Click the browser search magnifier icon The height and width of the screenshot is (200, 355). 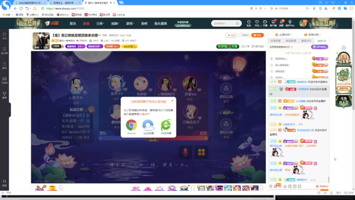(307, 8)
